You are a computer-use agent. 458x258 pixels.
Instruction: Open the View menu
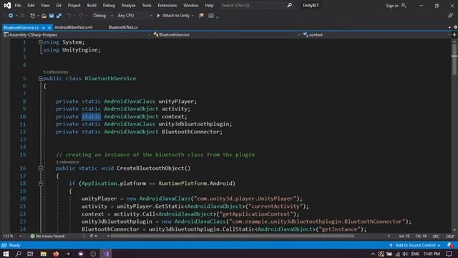tap(45, 5)
